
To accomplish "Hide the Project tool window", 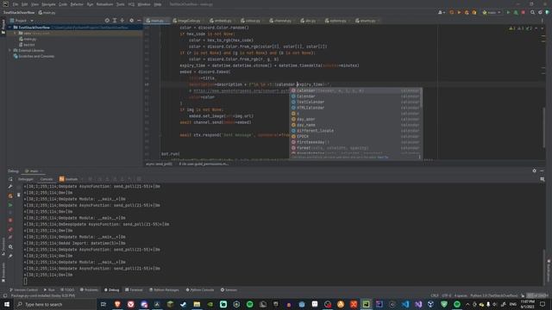I will click(139, 21).
